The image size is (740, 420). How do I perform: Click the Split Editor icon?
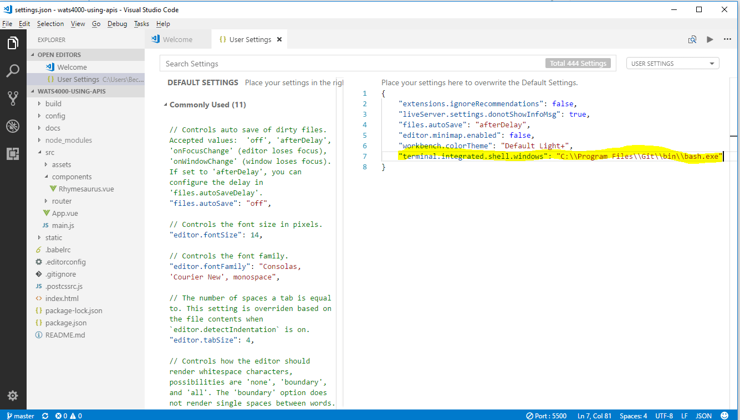click(692, 39)
